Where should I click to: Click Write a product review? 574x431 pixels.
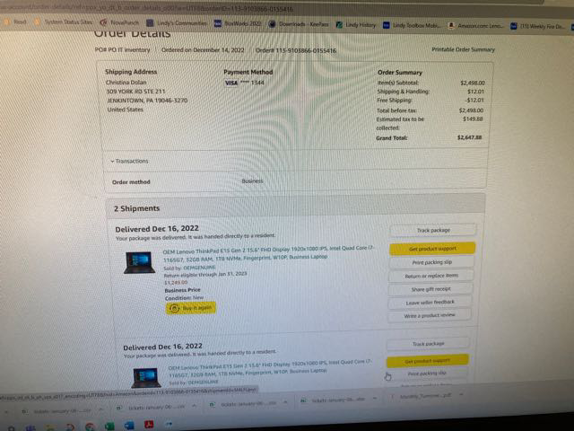pos(430,316)
